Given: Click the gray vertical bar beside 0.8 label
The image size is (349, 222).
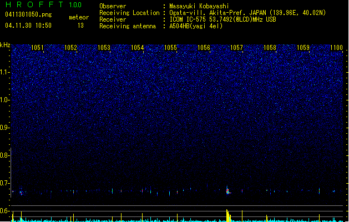Looking at the screenshot, I should 11,173.
